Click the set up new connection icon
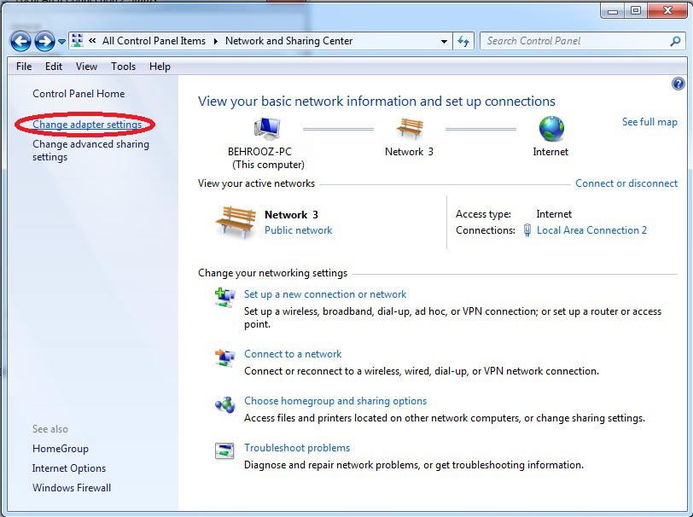Screen dimensions: 693x517 click(x=224, y=297)
